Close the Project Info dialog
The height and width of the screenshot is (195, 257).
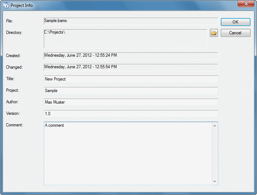tap(246, 4)
